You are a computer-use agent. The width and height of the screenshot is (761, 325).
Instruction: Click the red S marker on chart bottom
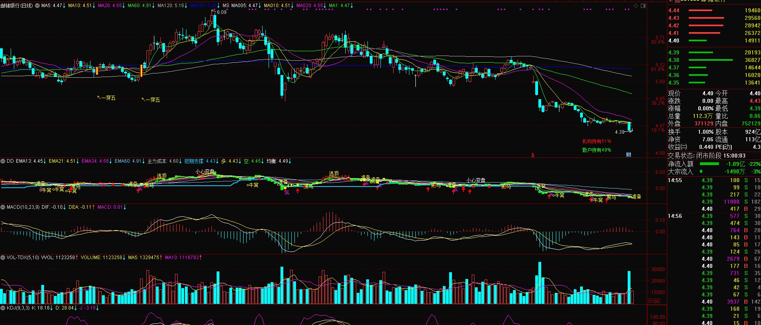click(x=532, y=155)
